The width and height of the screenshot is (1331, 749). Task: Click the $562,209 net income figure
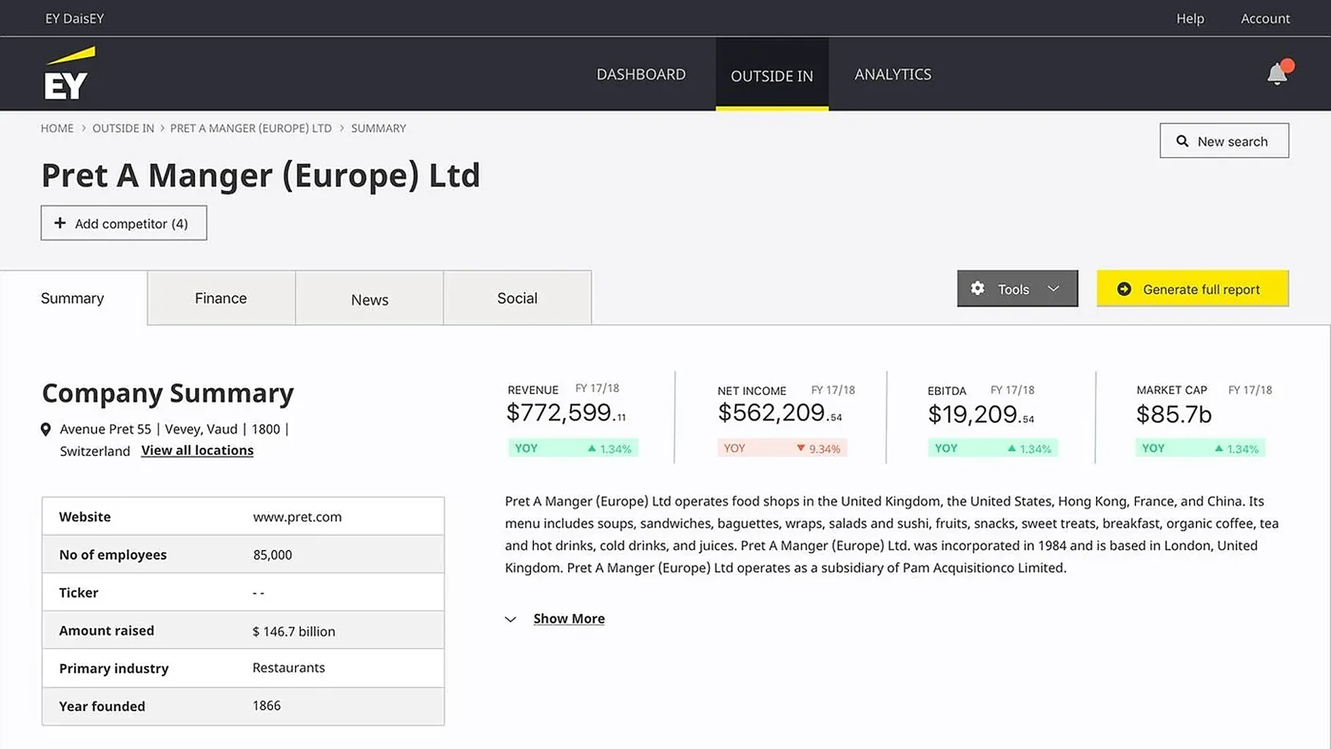click(x=779, y=413)
